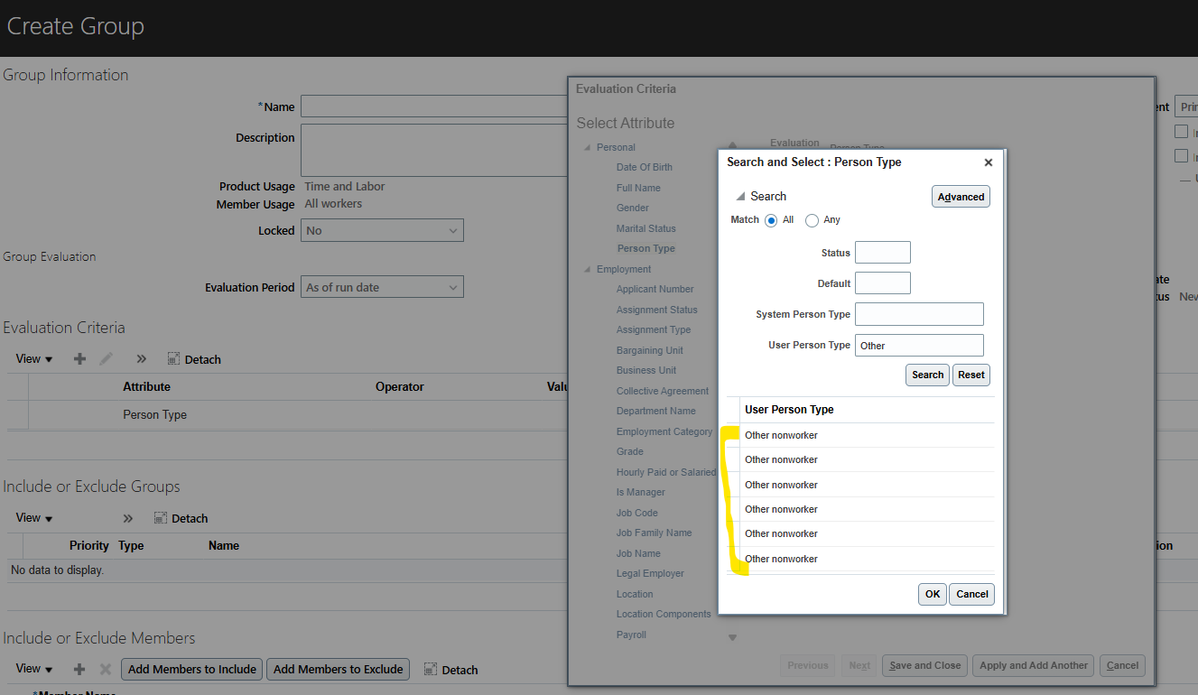Select Assignment Type attribute

click(654, 329)
